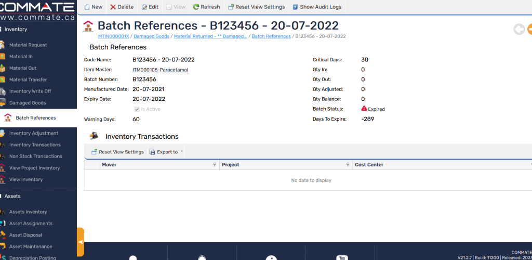This screenshot has width=532, height=260.
Task: Open Material In in sidebar
Action: pyautogui.click(x=21, y=56)
